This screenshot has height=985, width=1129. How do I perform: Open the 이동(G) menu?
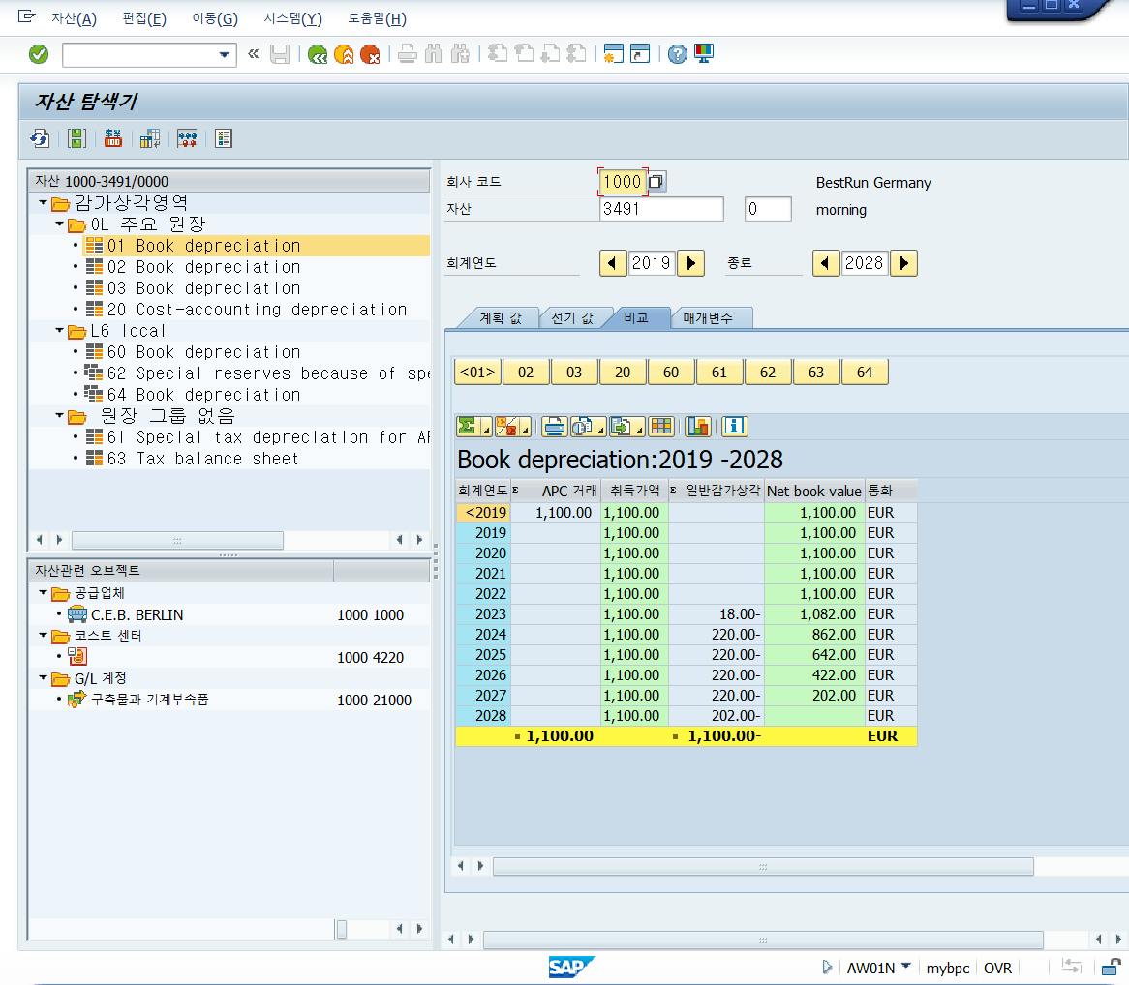215,18
